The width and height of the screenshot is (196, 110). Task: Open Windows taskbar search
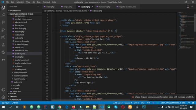coord(10,107)
